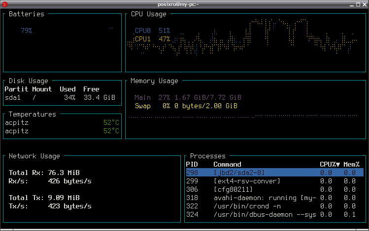Click the Mem% column header
The image size is (369, 231).
pyautogui.click(x=351, y=164)
